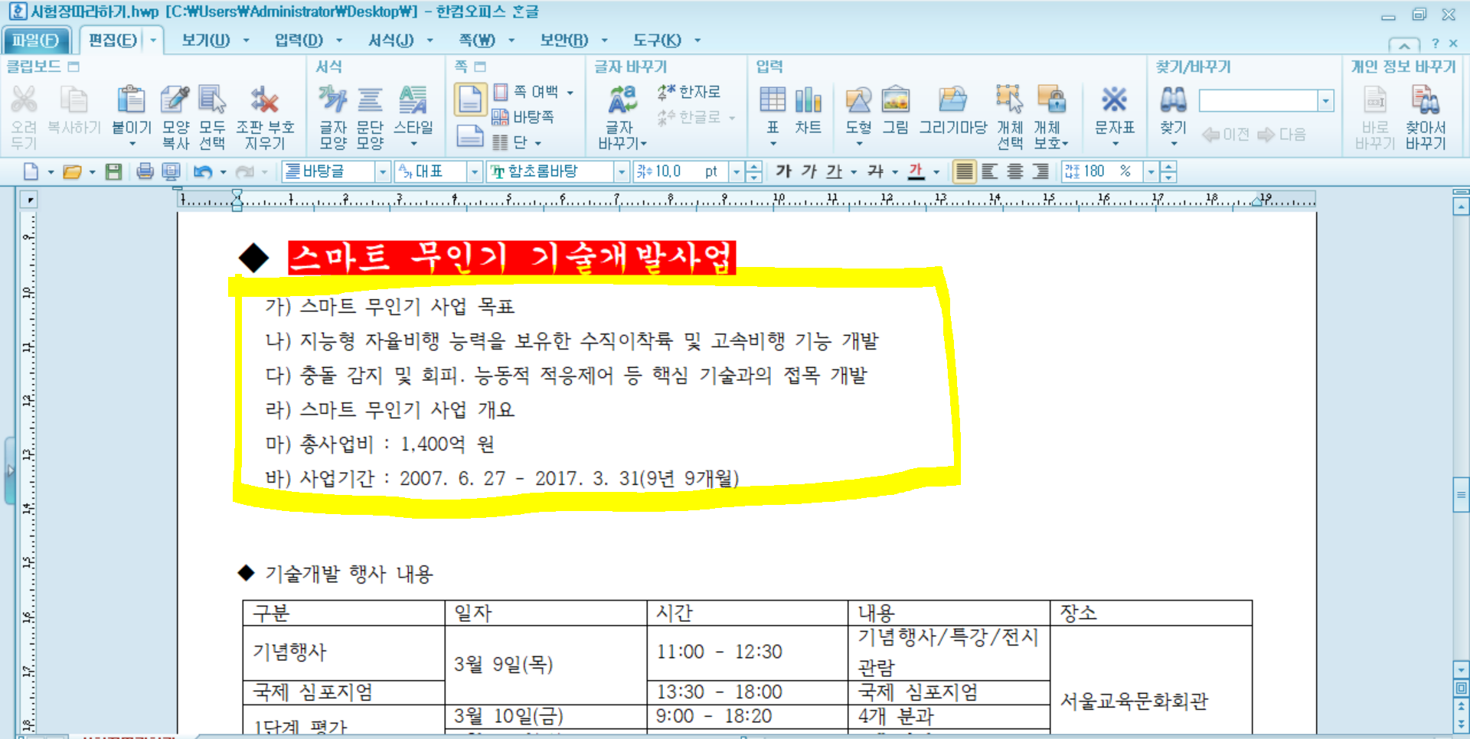Screen dimensions: 1470x739
Task: Enable center alignment in the toolbar
Action: point(1015,171)
